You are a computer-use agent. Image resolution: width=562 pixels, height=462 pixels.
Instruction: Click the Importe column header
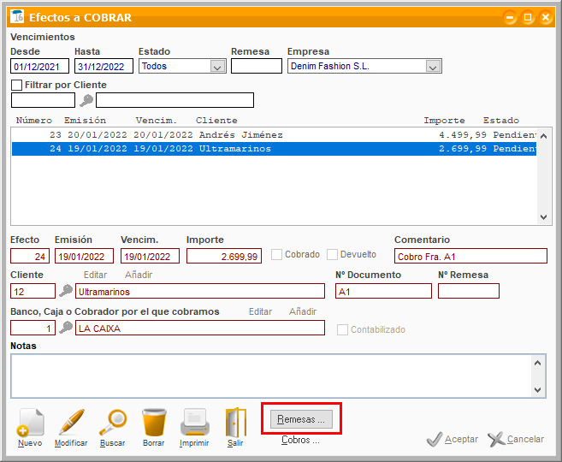click(x=444, y=121)
